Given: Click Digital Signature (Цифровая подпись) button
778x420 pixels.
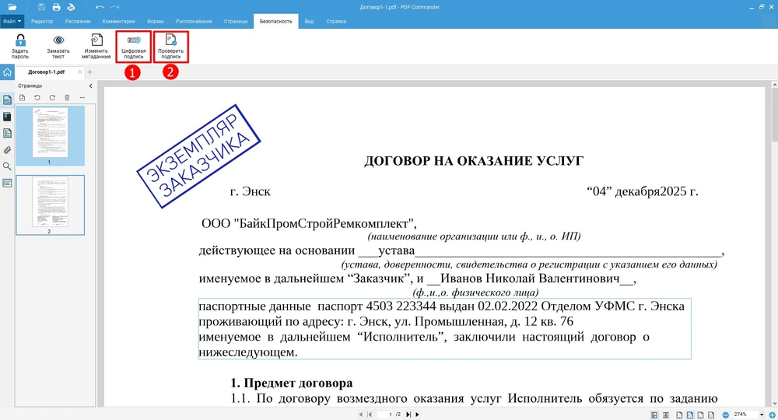Looking at the screenshot, I should click(133, 47).
